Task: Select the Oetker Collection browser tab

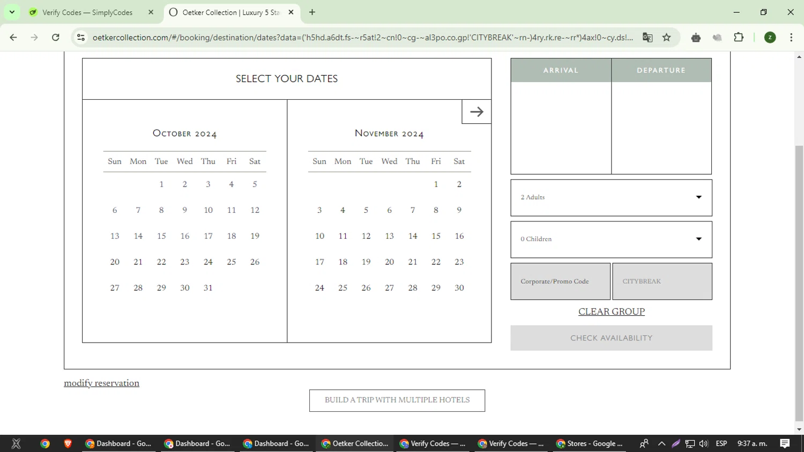Action: pos(230,12)
